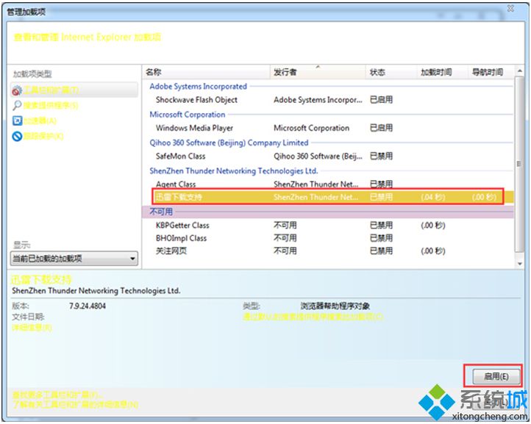Click the version number 7.9.24.4804
Viewport: 531px width, 424px height.
[x=88, y=306]
